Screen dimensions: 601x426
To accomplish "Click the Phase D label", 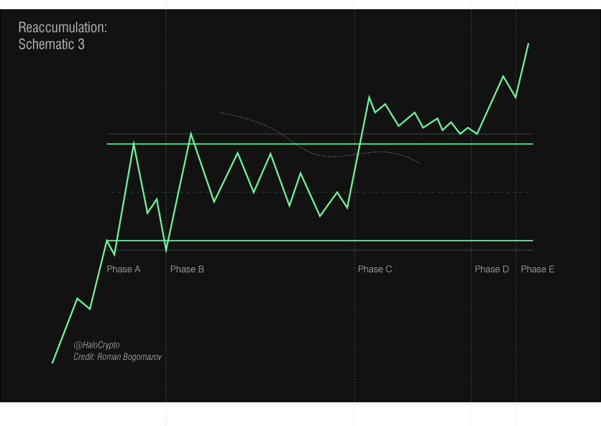I will point(492,269).
